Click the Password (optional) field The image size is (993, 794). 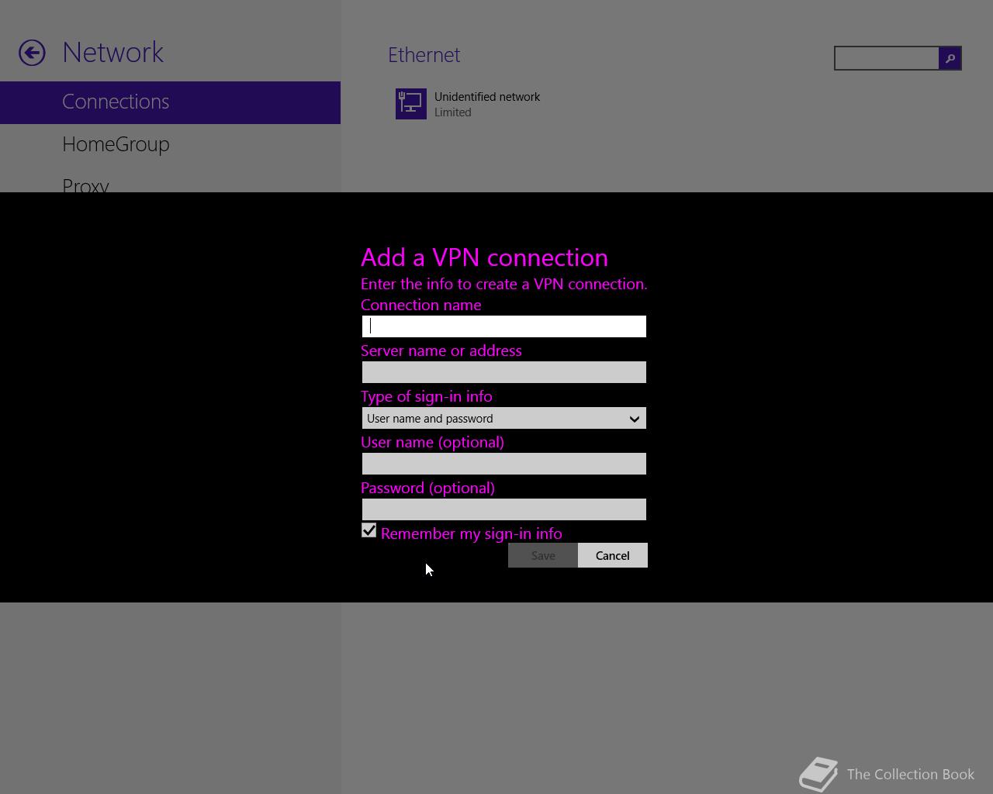pos(503,509)
